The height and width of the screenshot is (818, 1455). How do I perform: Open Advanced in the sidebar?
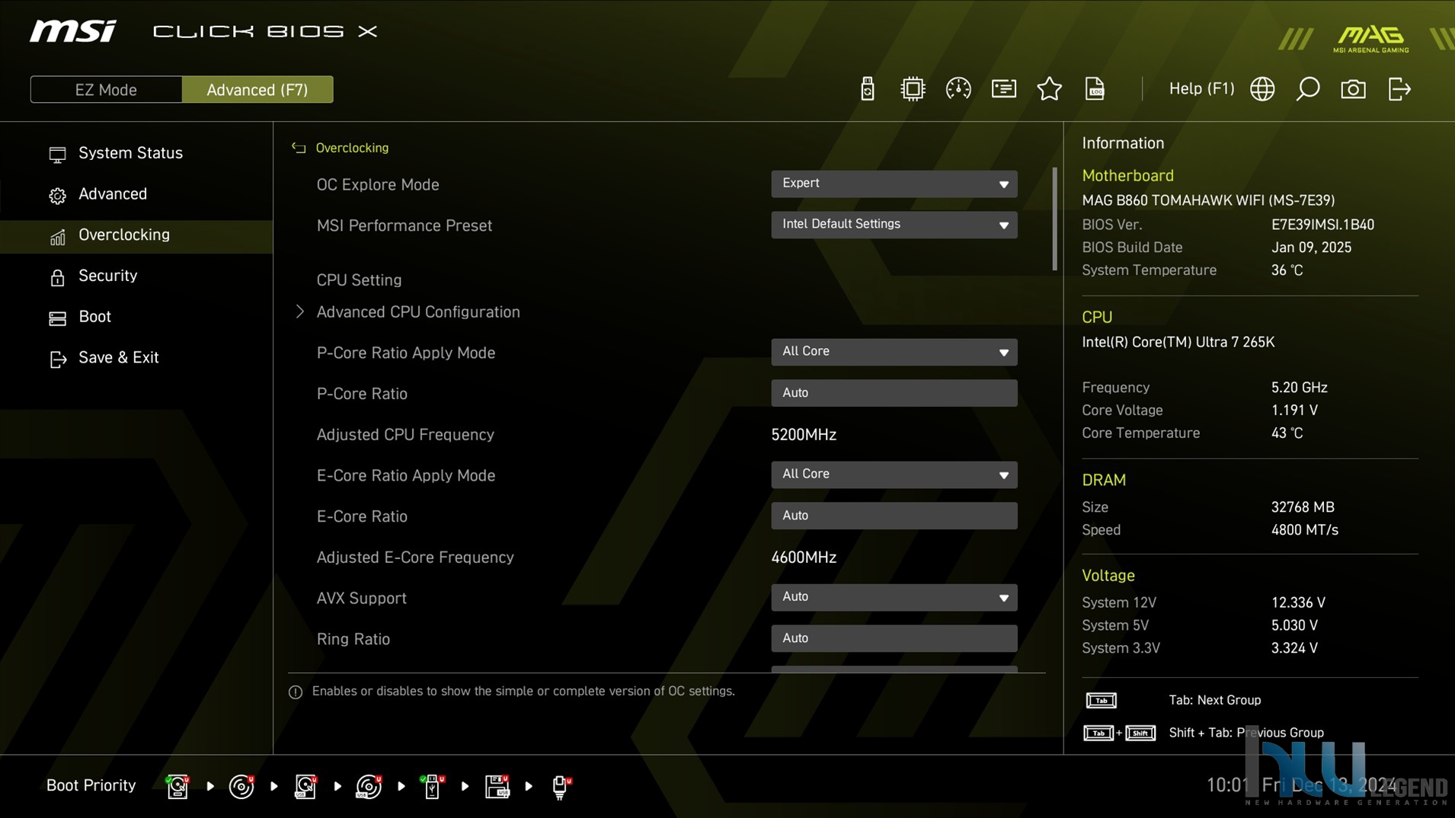tap(136, 194)
